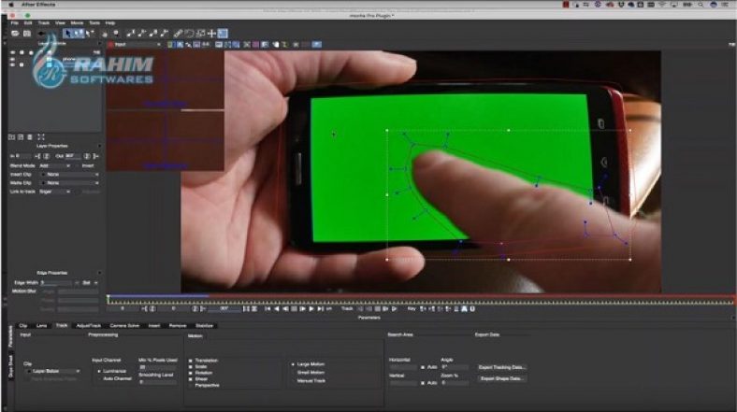The width and height of the screenshot is (737, 412).
Task: Click the zoom timeline to in/out icon
Action: click(246, 308)
